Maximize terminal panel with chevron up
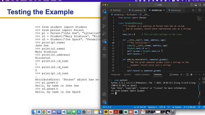The height and width of the screenshot is (115, 205). (x=200, y=74)
